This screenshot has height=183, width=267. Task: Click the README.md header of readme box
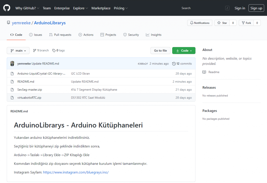tap(19, 111)
